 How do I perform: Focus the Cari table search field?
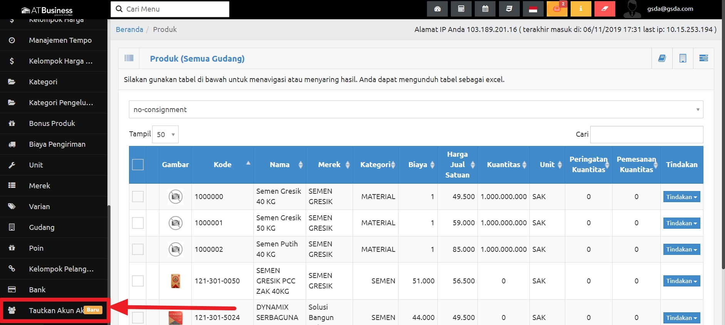647,134
